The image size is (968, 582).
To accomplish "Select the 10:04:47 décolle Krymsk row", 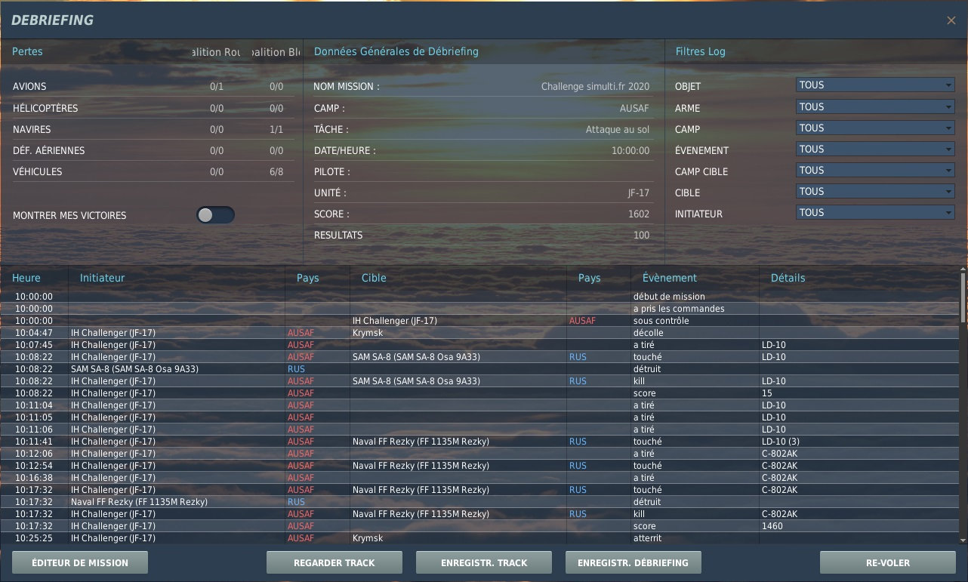I will click(483, 333).
